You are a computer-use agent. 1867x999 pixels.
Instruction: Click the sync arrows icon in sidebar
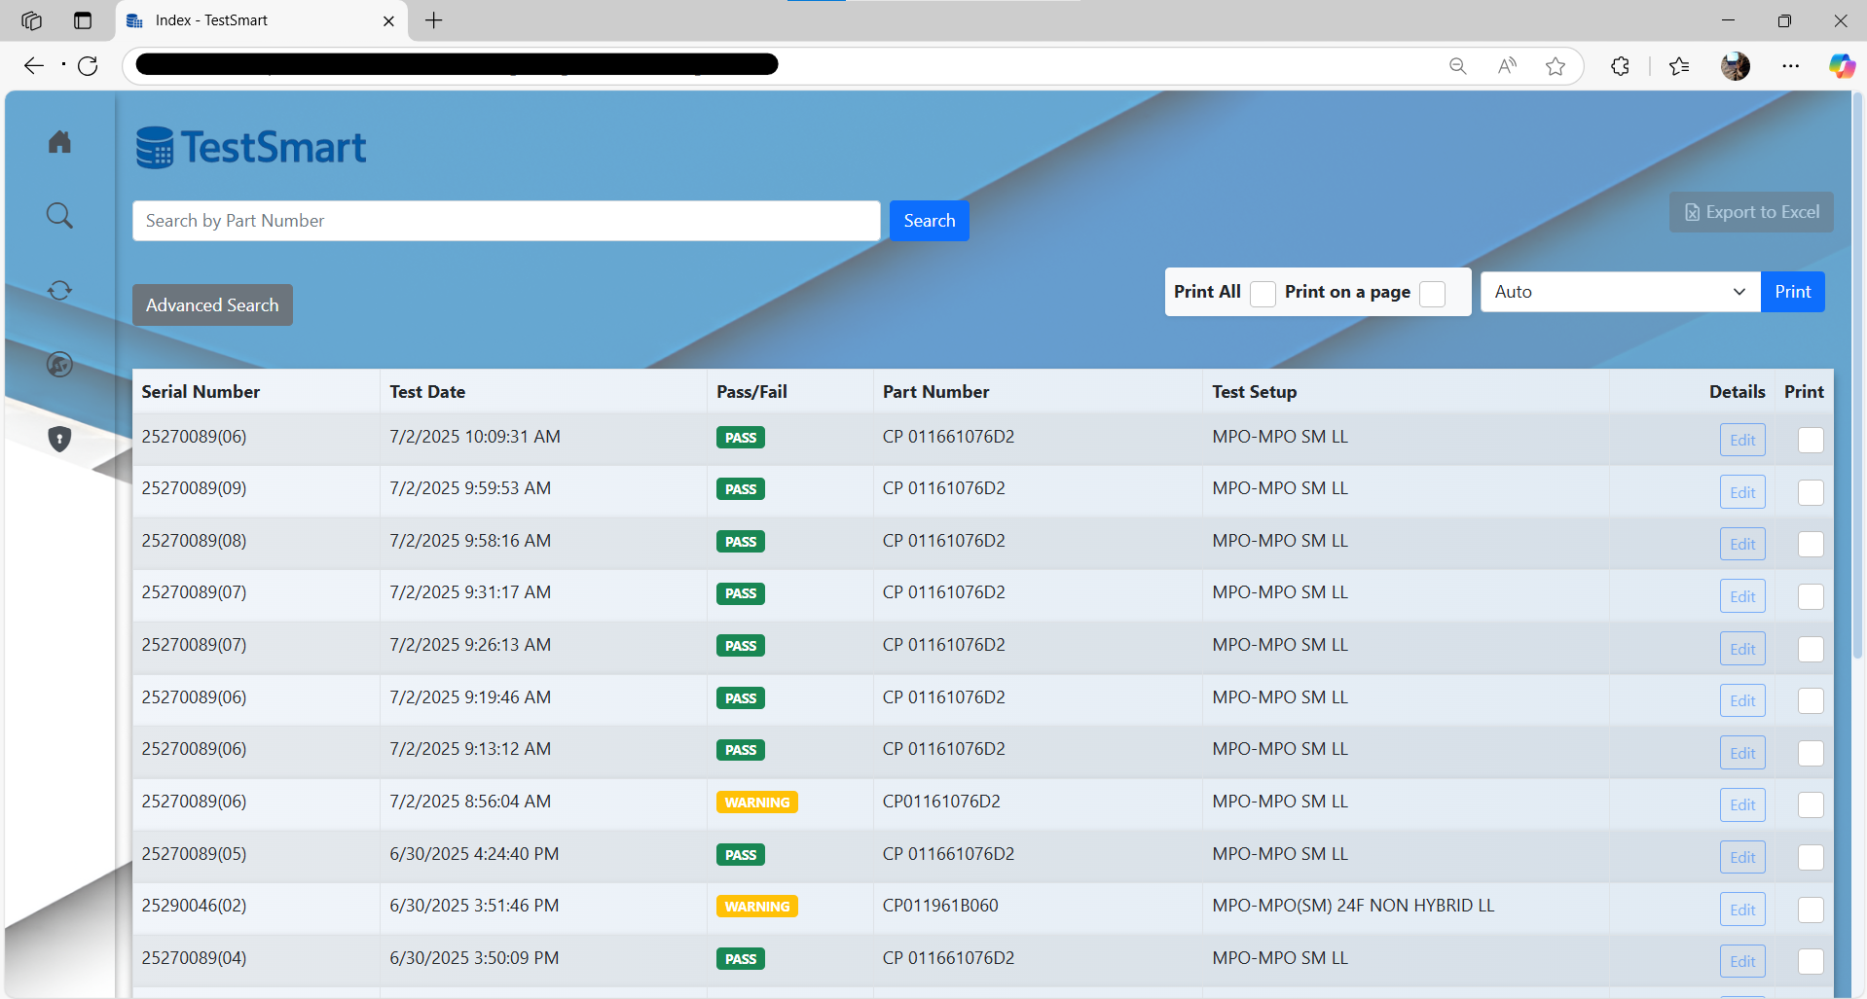(59, 290)
